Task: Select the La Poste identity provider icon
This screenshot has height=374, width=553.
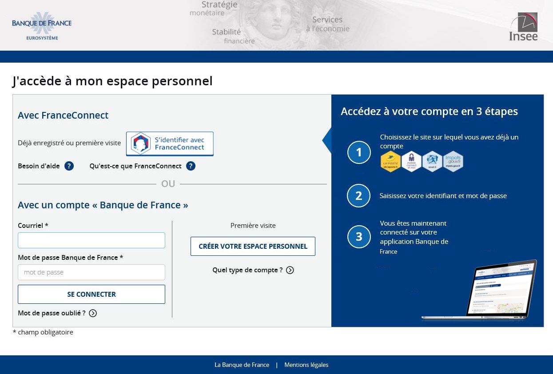Action: 390,161
